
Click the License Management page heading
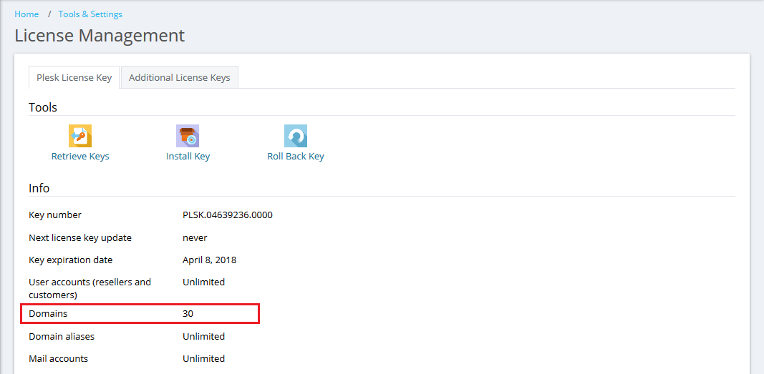(x=100, y=36)
